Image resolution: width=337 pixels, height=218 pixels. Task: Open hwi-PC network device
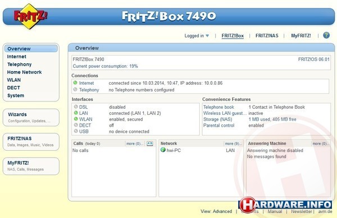click(174, 151)
